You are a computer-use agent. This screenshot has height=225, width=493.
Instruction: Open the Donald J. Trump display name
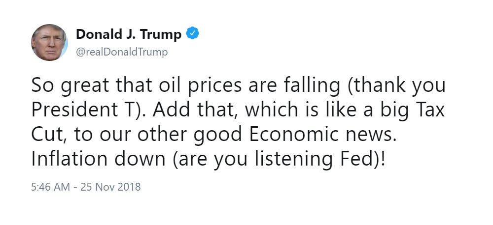[x=129, y=34]
